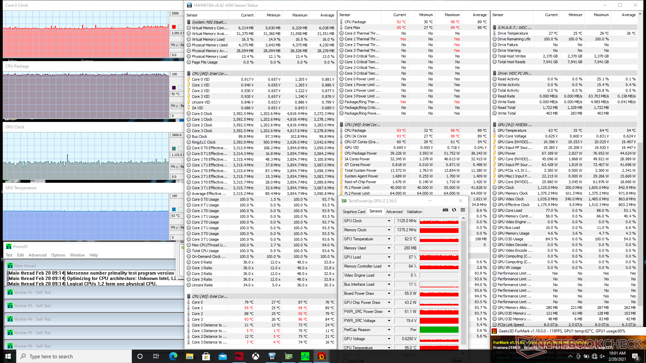
Task: Open Microsoft Edge from the taskbar
Action: 173,356
